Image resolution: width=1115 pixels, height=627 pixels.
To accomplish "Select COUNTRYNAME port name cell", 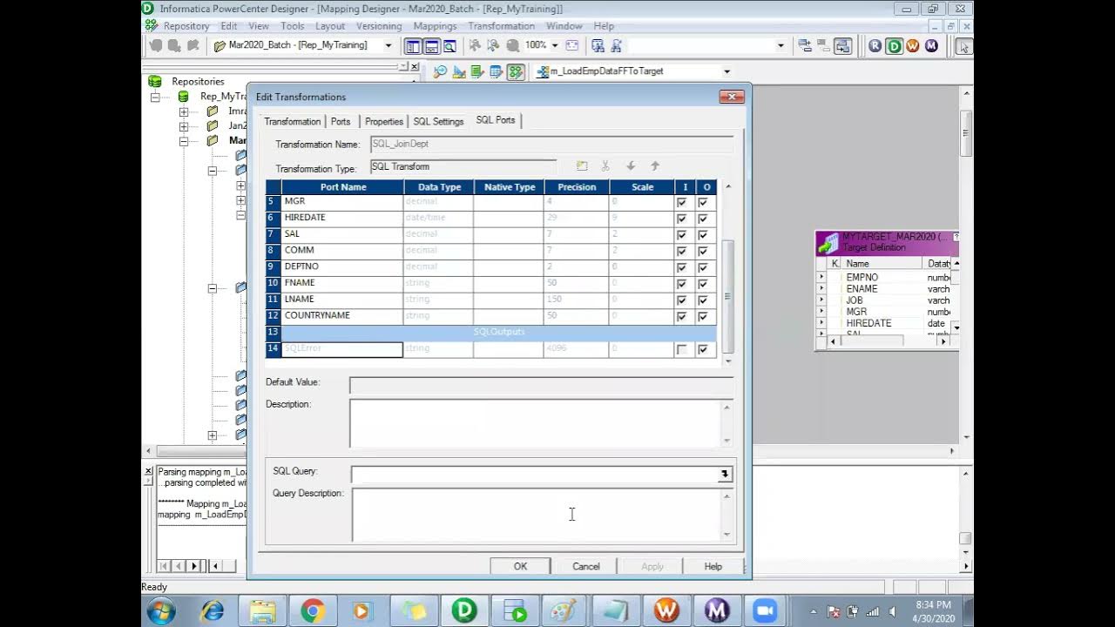I will (342, 315).
